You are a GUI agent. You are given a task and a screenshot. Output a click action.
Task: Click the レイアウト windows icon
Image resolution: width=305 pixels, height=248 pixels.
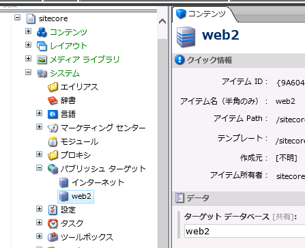tap(42, 46)
